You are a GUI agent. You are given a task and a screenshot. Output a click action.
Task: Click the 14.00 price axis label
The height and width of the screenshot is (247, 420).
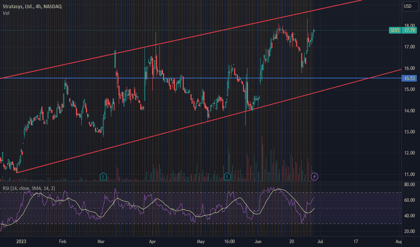[x=410, y=110]
